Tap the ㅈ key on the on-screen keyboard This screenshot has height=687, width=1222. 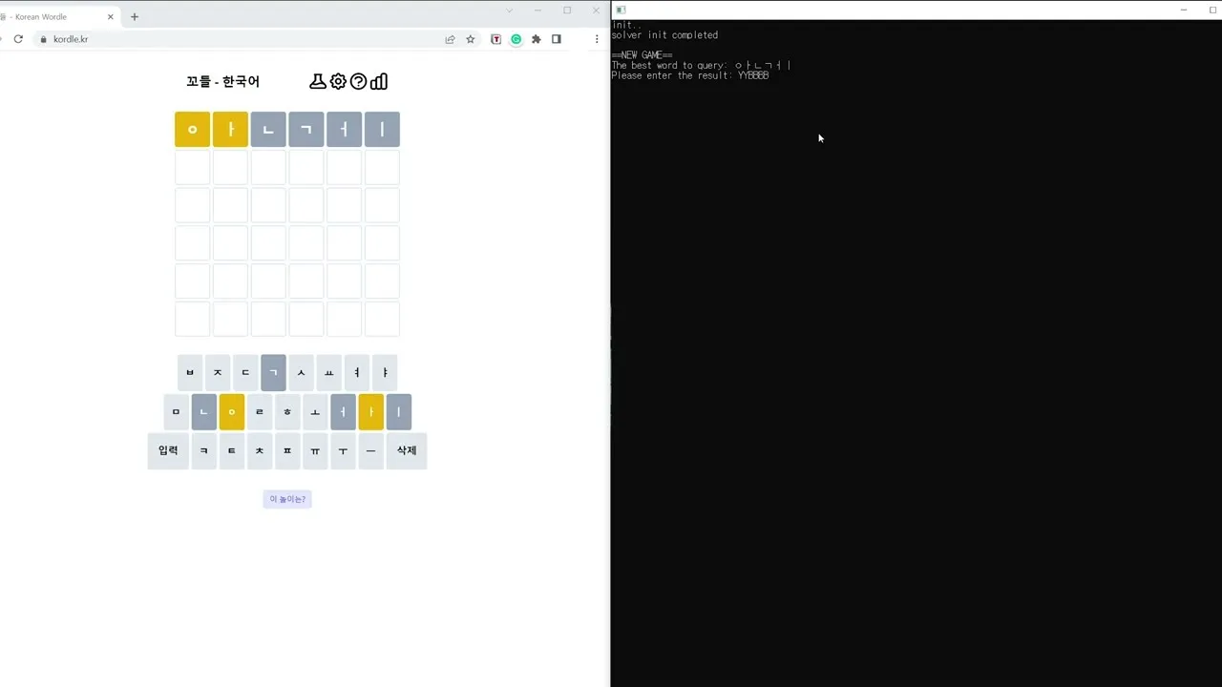coord(218,373)
